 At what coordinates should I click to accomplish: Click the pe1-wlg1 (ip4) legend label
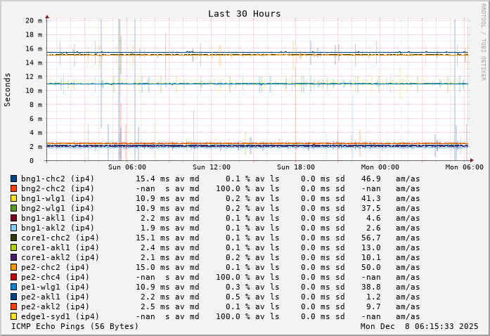57,287
